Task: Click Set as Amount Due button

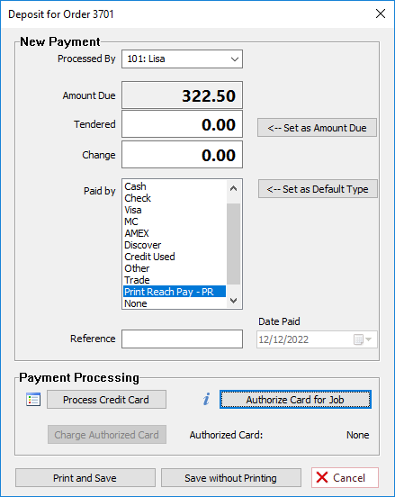Action: pos(317,128)
